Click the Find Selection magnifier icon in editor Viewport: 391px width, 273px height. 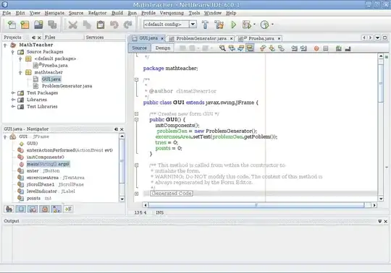point(222,48)
